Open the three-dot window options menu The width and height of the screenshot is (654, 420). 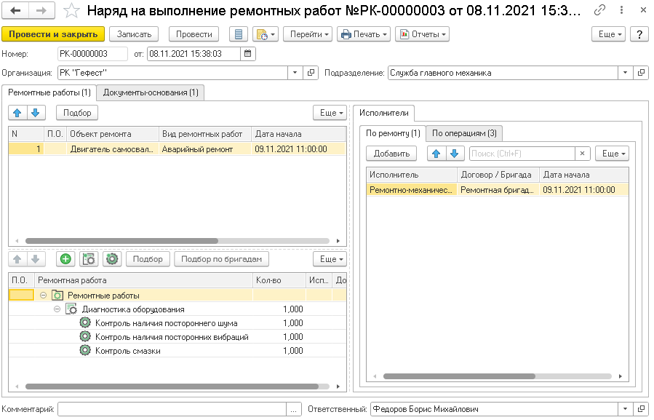pos(621,10)
